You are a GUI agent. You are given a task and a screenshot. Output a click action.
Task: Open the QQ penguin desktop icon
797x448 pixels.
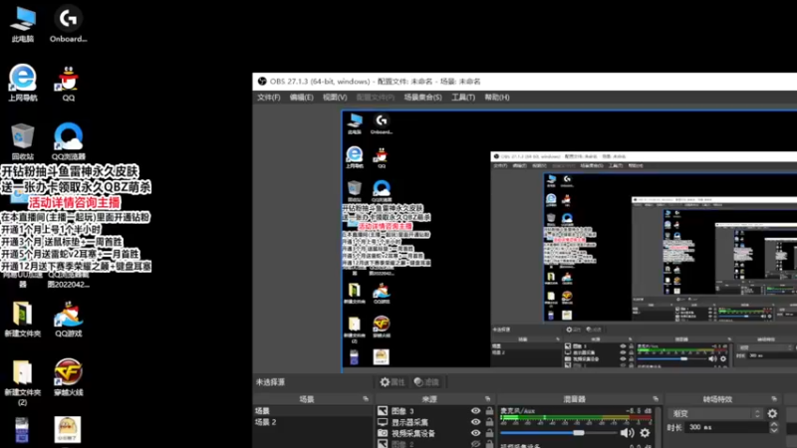pyautogui.click(x=68, y=84)
